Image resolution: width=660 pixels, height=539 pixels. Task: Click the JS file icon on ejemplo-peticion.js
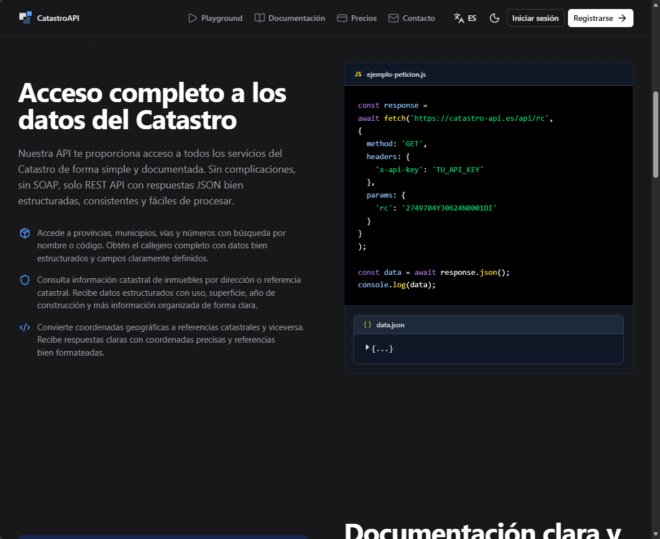click(x=358, y=74)
